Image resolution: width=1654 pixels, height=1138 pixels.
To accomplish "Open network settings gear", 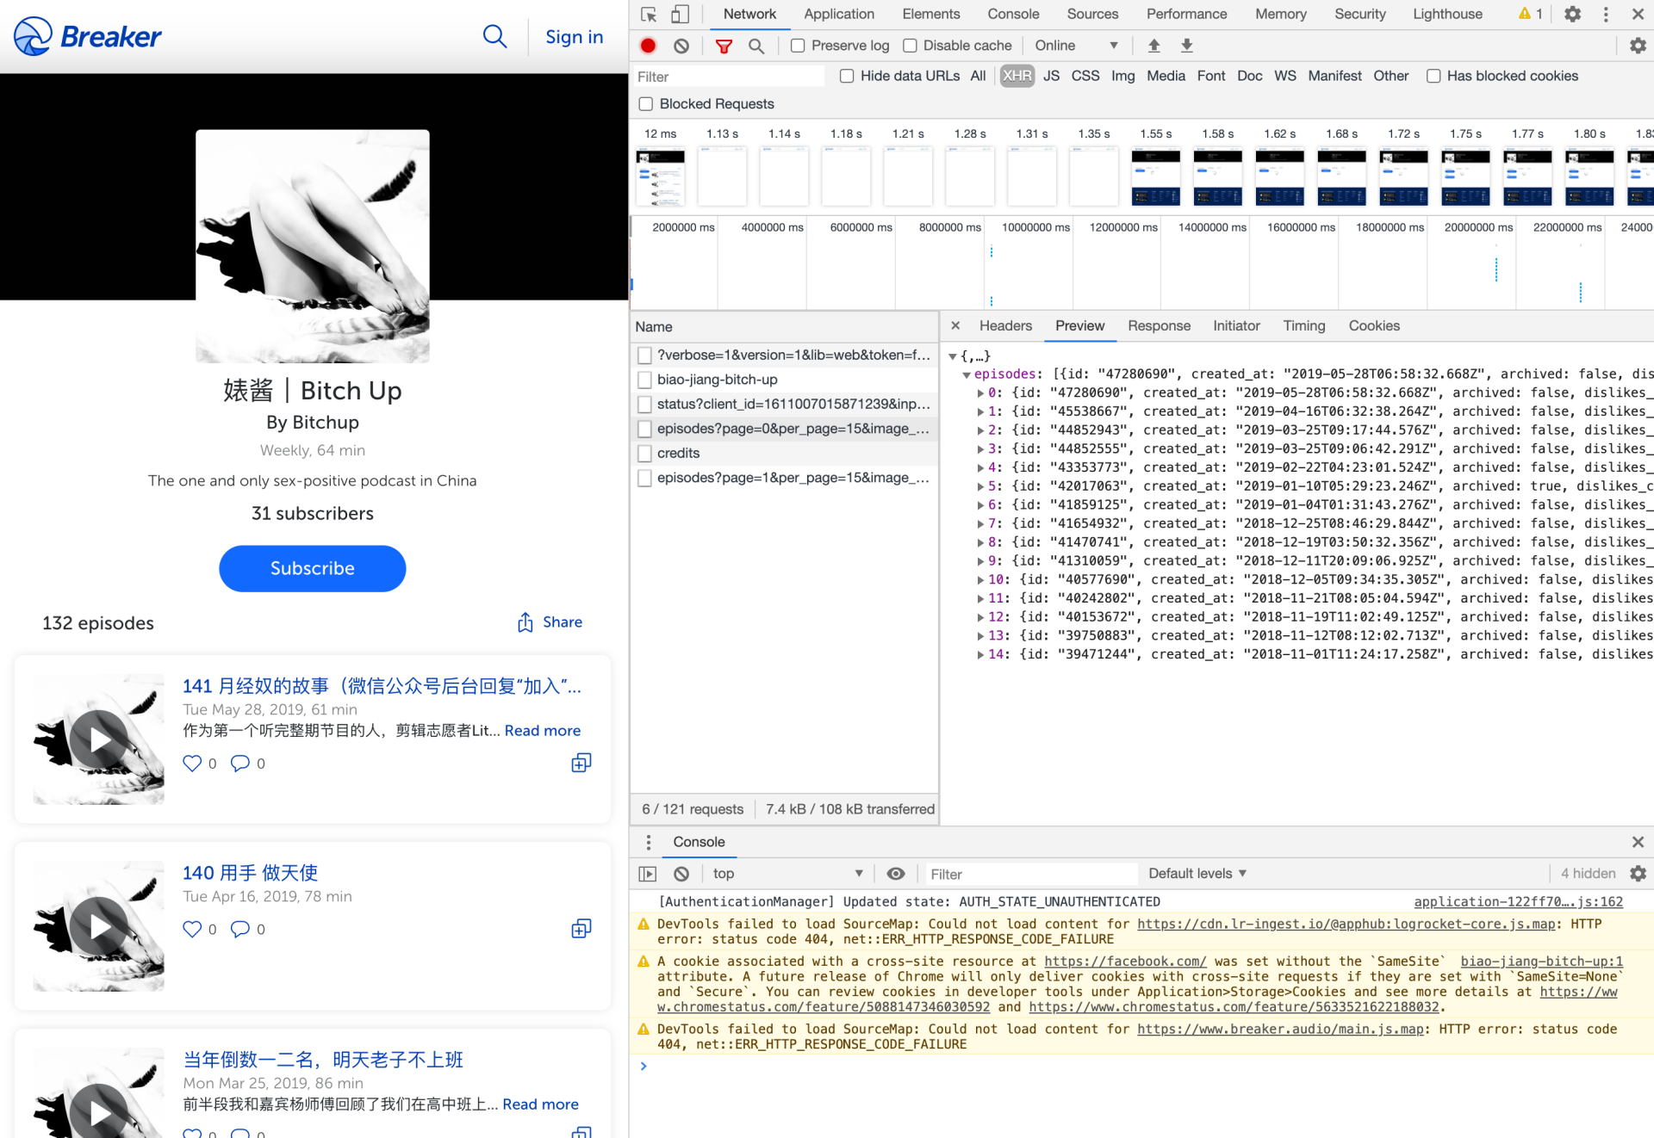I will tap(1638, 46).
